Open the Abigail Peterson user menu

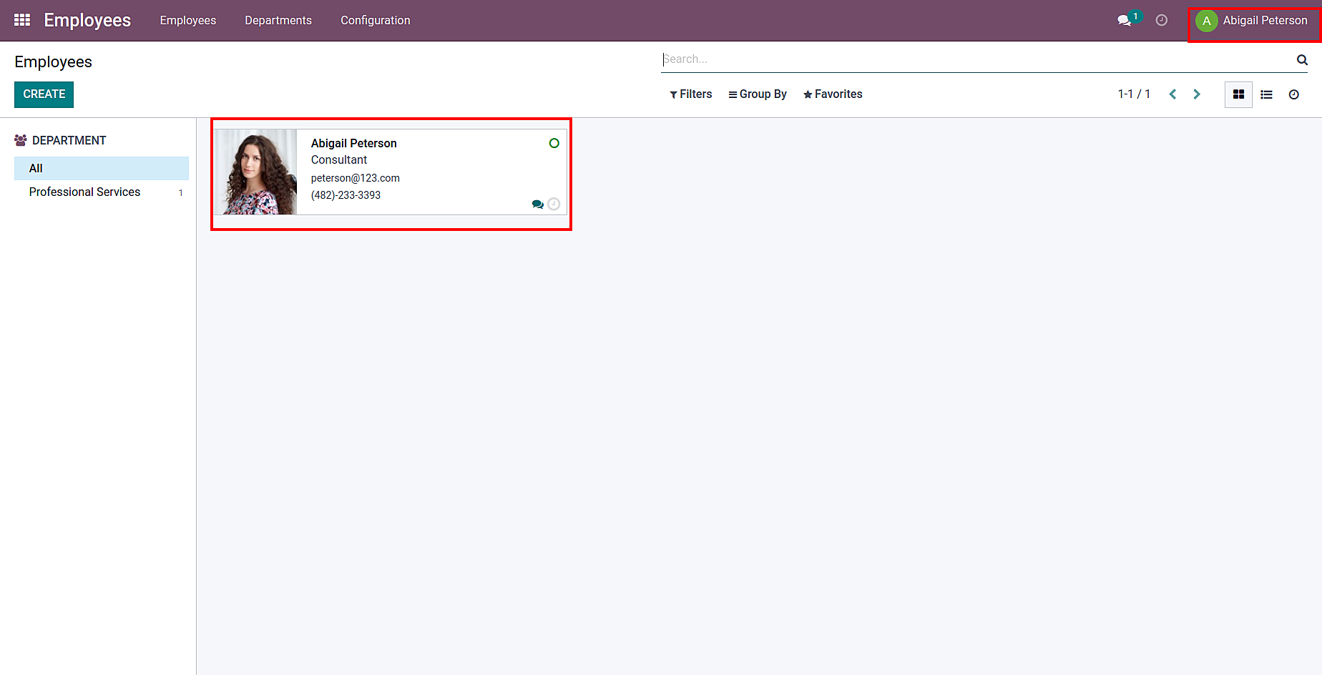pyautogui.click(x=1252, y=21)
